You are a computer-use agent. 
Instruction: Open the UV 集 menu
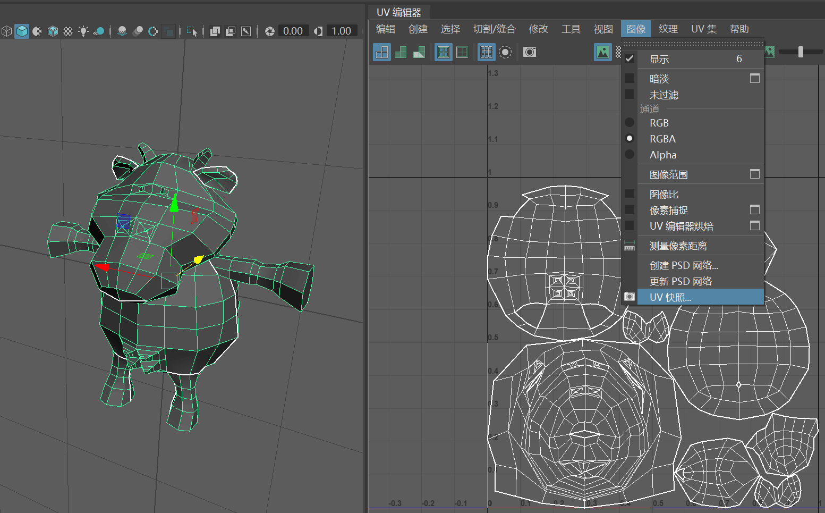tap(704, 29)
